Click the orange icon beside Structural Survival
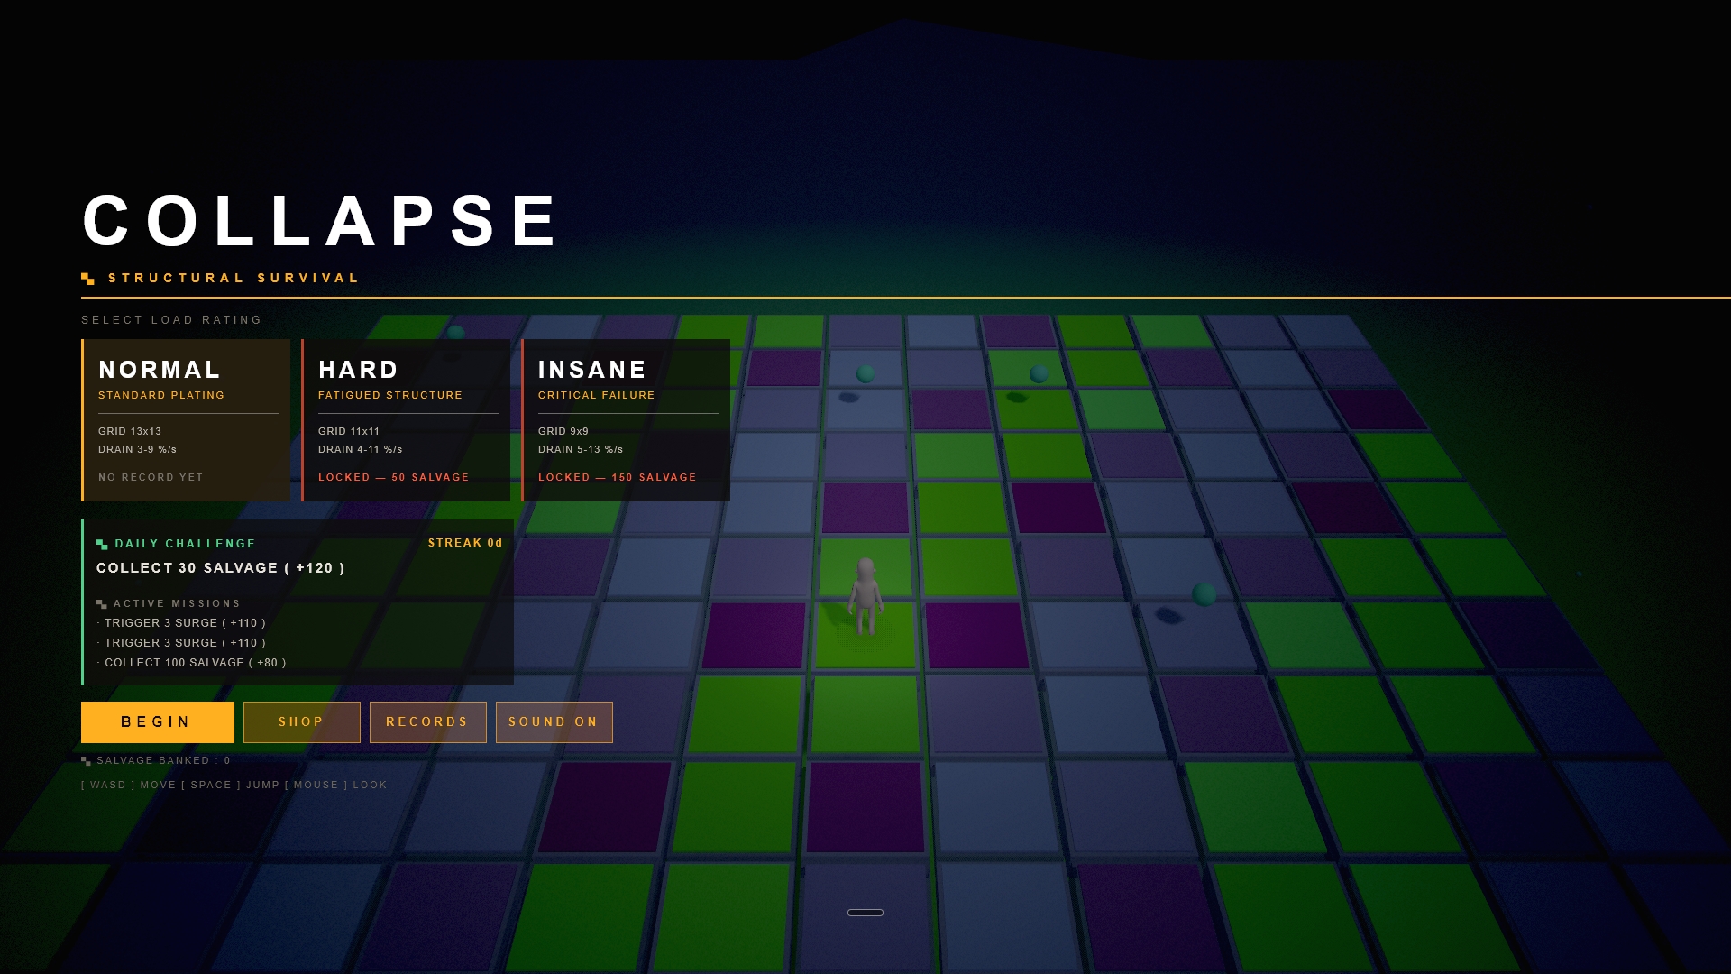Image resolution: width=1731 pixels, height=974 pixels. tap(87, 279)
